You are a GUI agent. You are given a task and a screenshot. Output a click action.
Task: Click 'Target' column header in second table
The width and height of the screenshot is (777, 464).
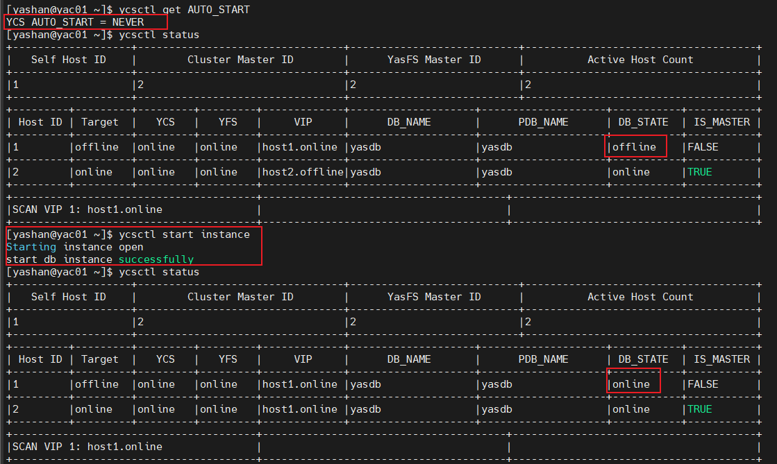pos(99,359)
